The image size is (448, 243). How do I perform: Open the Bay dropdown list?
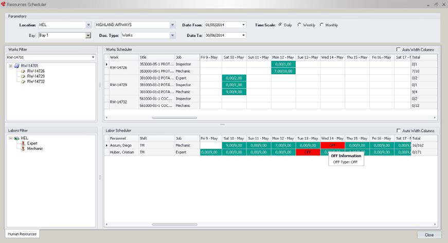tap(88, 36)
